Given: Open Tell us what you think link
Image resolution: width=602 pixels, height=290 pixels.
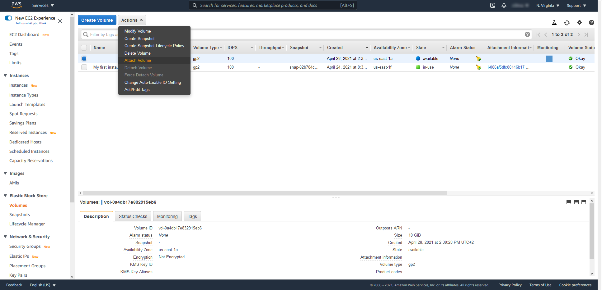Looking at the screenshot, I should pyautogui.click(x=31, y=23).
